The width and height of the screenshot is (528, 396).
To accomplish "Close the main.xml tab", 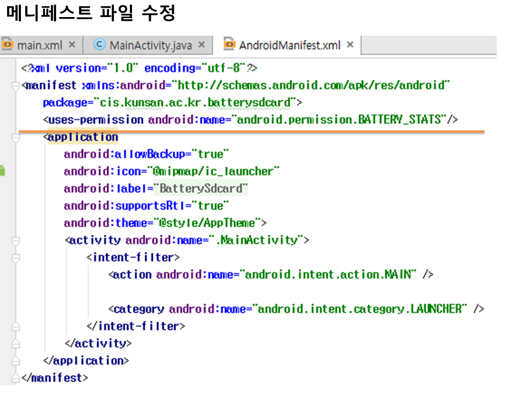I will pos(71,45).
